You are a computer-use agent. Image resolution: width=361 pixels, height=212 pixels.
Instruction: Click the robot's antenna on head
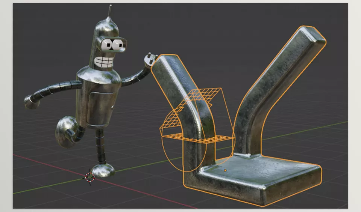(110, 11)
